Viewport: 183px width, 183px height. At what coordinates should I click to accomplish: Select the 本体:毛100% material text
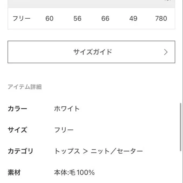click(x=74, y=172)
